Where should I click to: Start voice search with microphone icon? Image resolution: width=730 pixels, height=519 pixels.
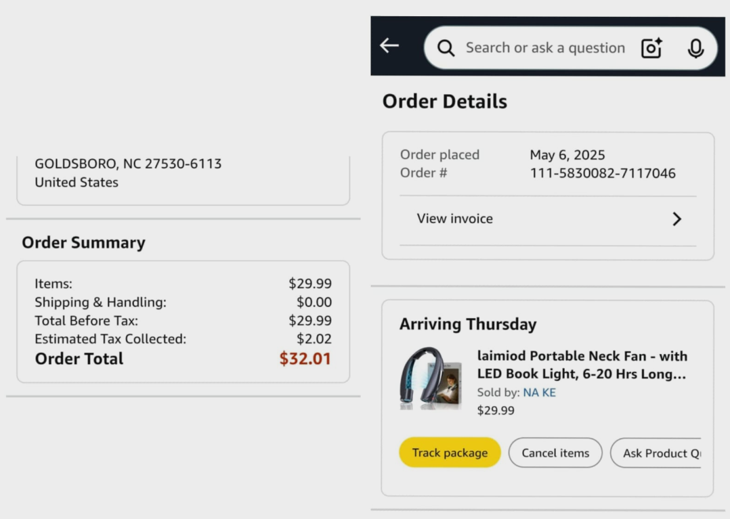tap(695, 48)
